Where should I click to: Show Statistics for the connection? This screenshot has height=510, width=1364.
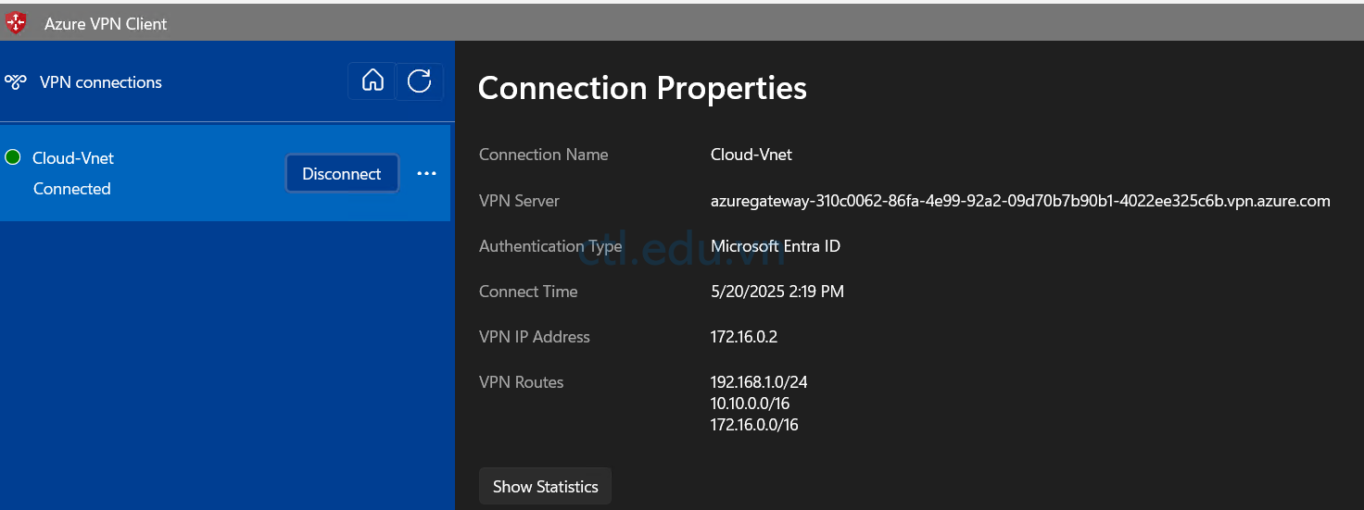(545, 486)
